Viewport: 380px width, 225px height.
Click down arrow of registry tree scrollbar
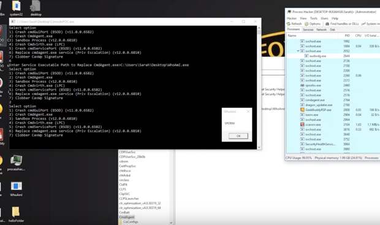(171, 223)
